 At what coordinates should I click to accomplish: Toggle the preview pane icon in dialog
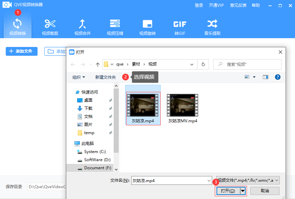point(266,77)
